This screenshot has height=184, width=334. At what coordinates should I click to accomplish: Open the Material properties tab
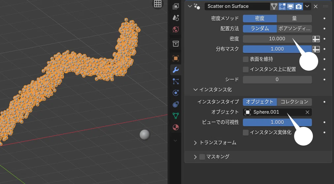pos(176,127)
